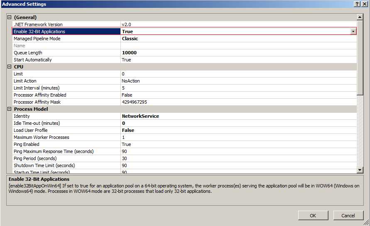Click the OK button
Screen dimensions: 370x226
[313, 215]
